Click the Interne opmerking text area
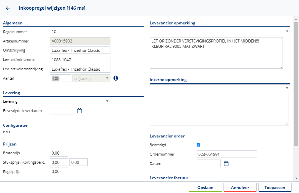This screenshot has height=193, width=299. tap(219, 109)
